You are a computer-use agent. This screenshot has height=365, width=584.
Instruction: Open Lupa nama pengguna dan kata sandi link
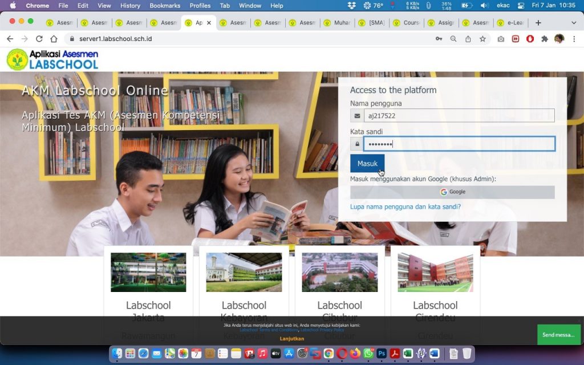click(405, 206)
